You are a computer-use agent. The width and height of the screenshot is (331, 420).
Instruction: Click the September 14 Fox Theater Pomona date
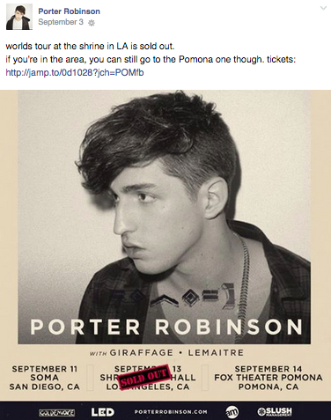tap(268, 378)
